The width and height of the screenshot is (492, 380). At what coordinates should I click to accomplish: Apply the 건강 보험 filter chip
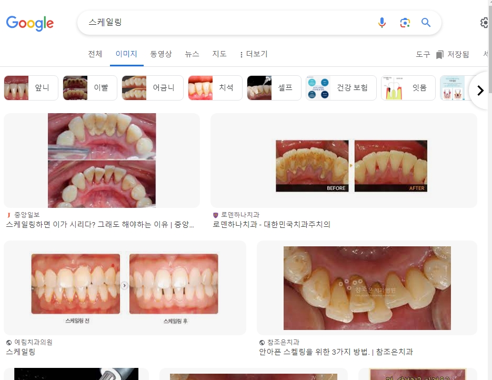(347, 87)
